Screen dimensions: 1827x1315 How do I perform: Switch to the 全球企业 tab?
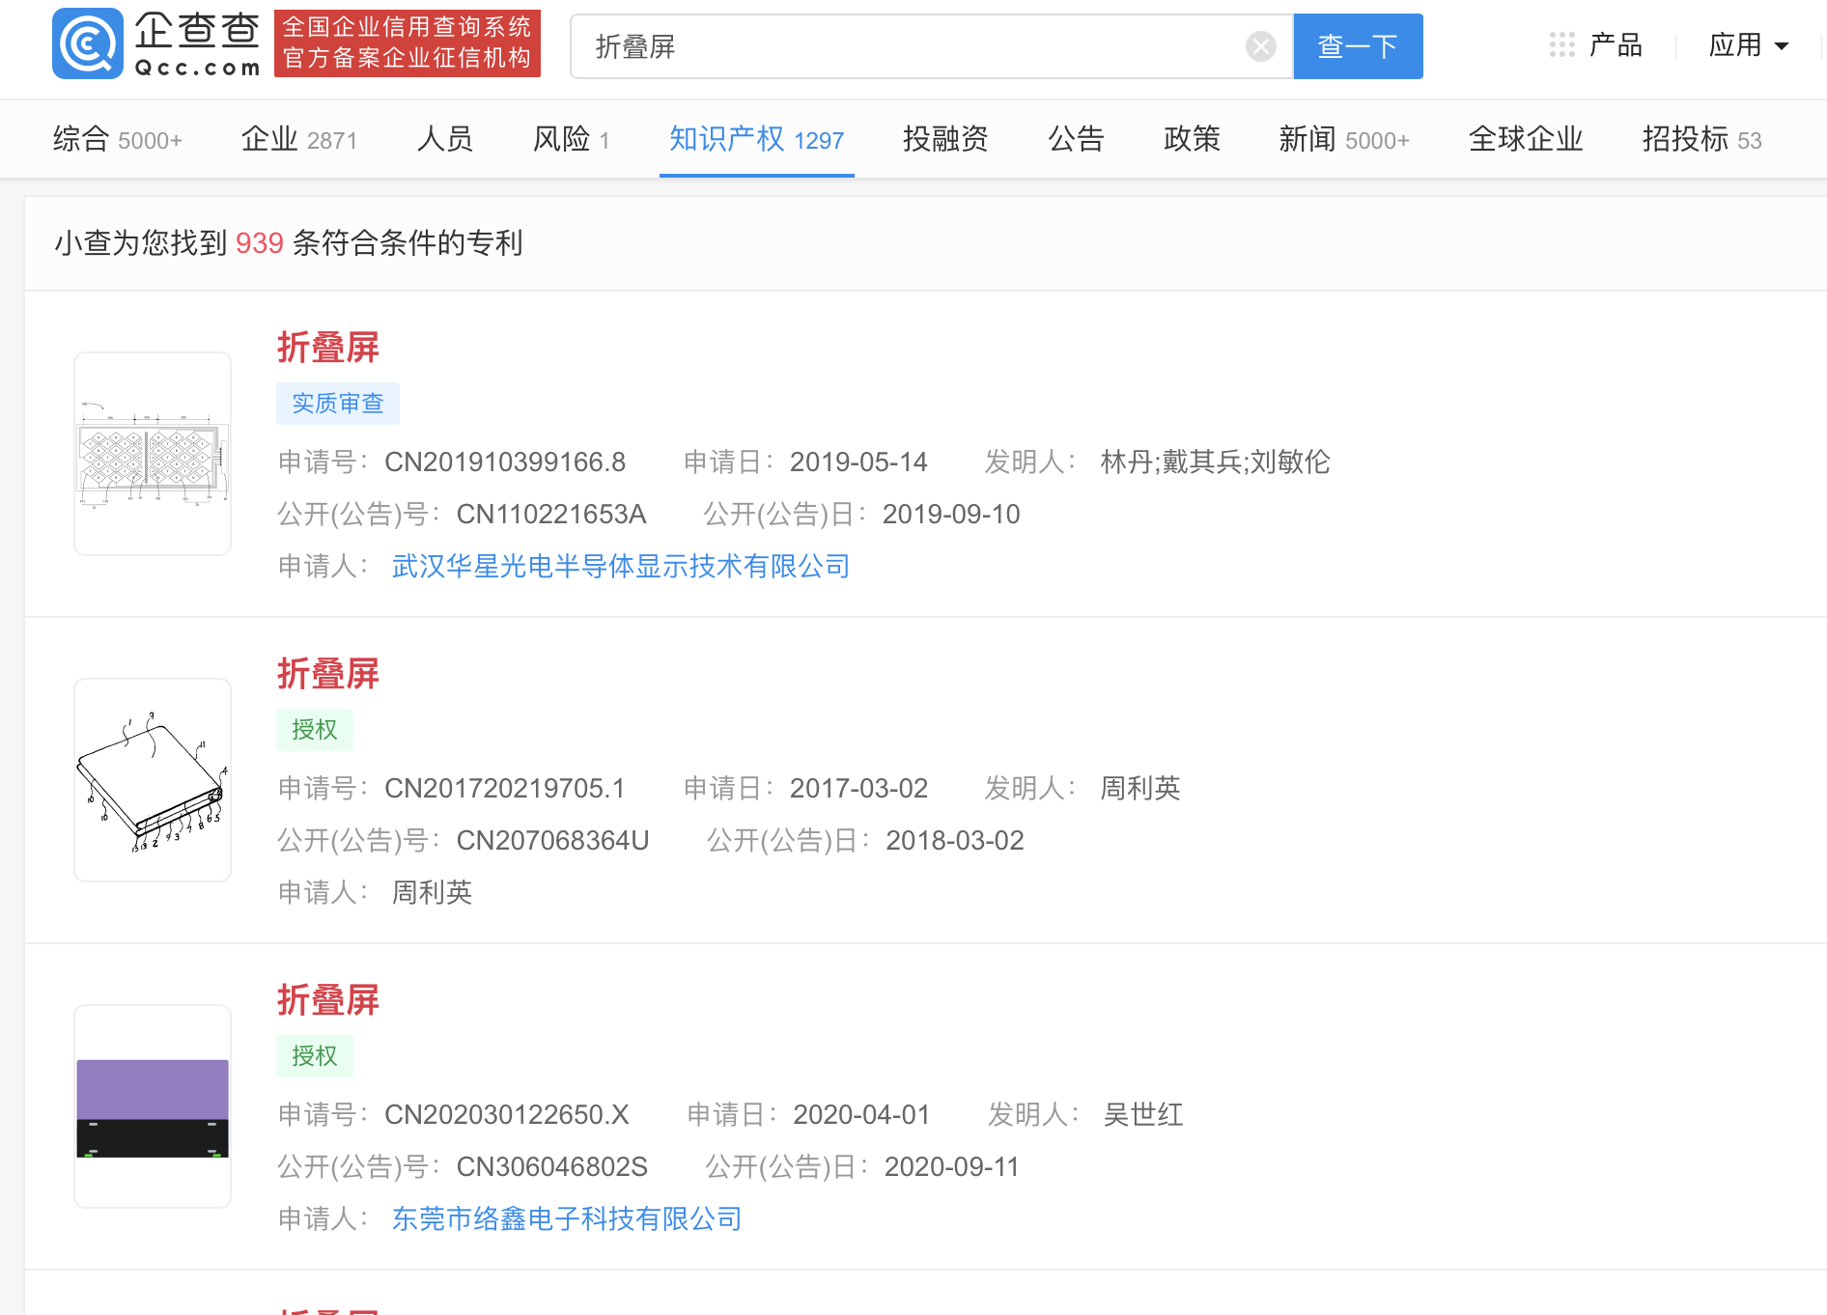coord(1526,139)
